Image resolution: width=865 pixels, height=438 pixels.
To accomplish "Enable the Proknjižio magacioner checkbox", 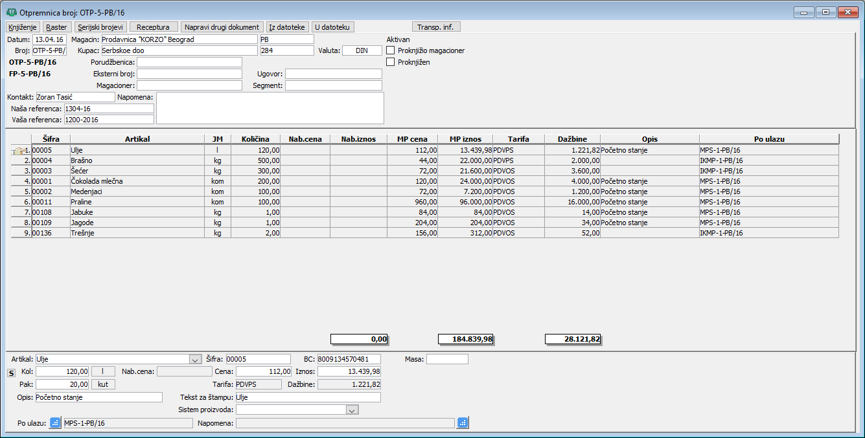I will (x=391, y=50).
